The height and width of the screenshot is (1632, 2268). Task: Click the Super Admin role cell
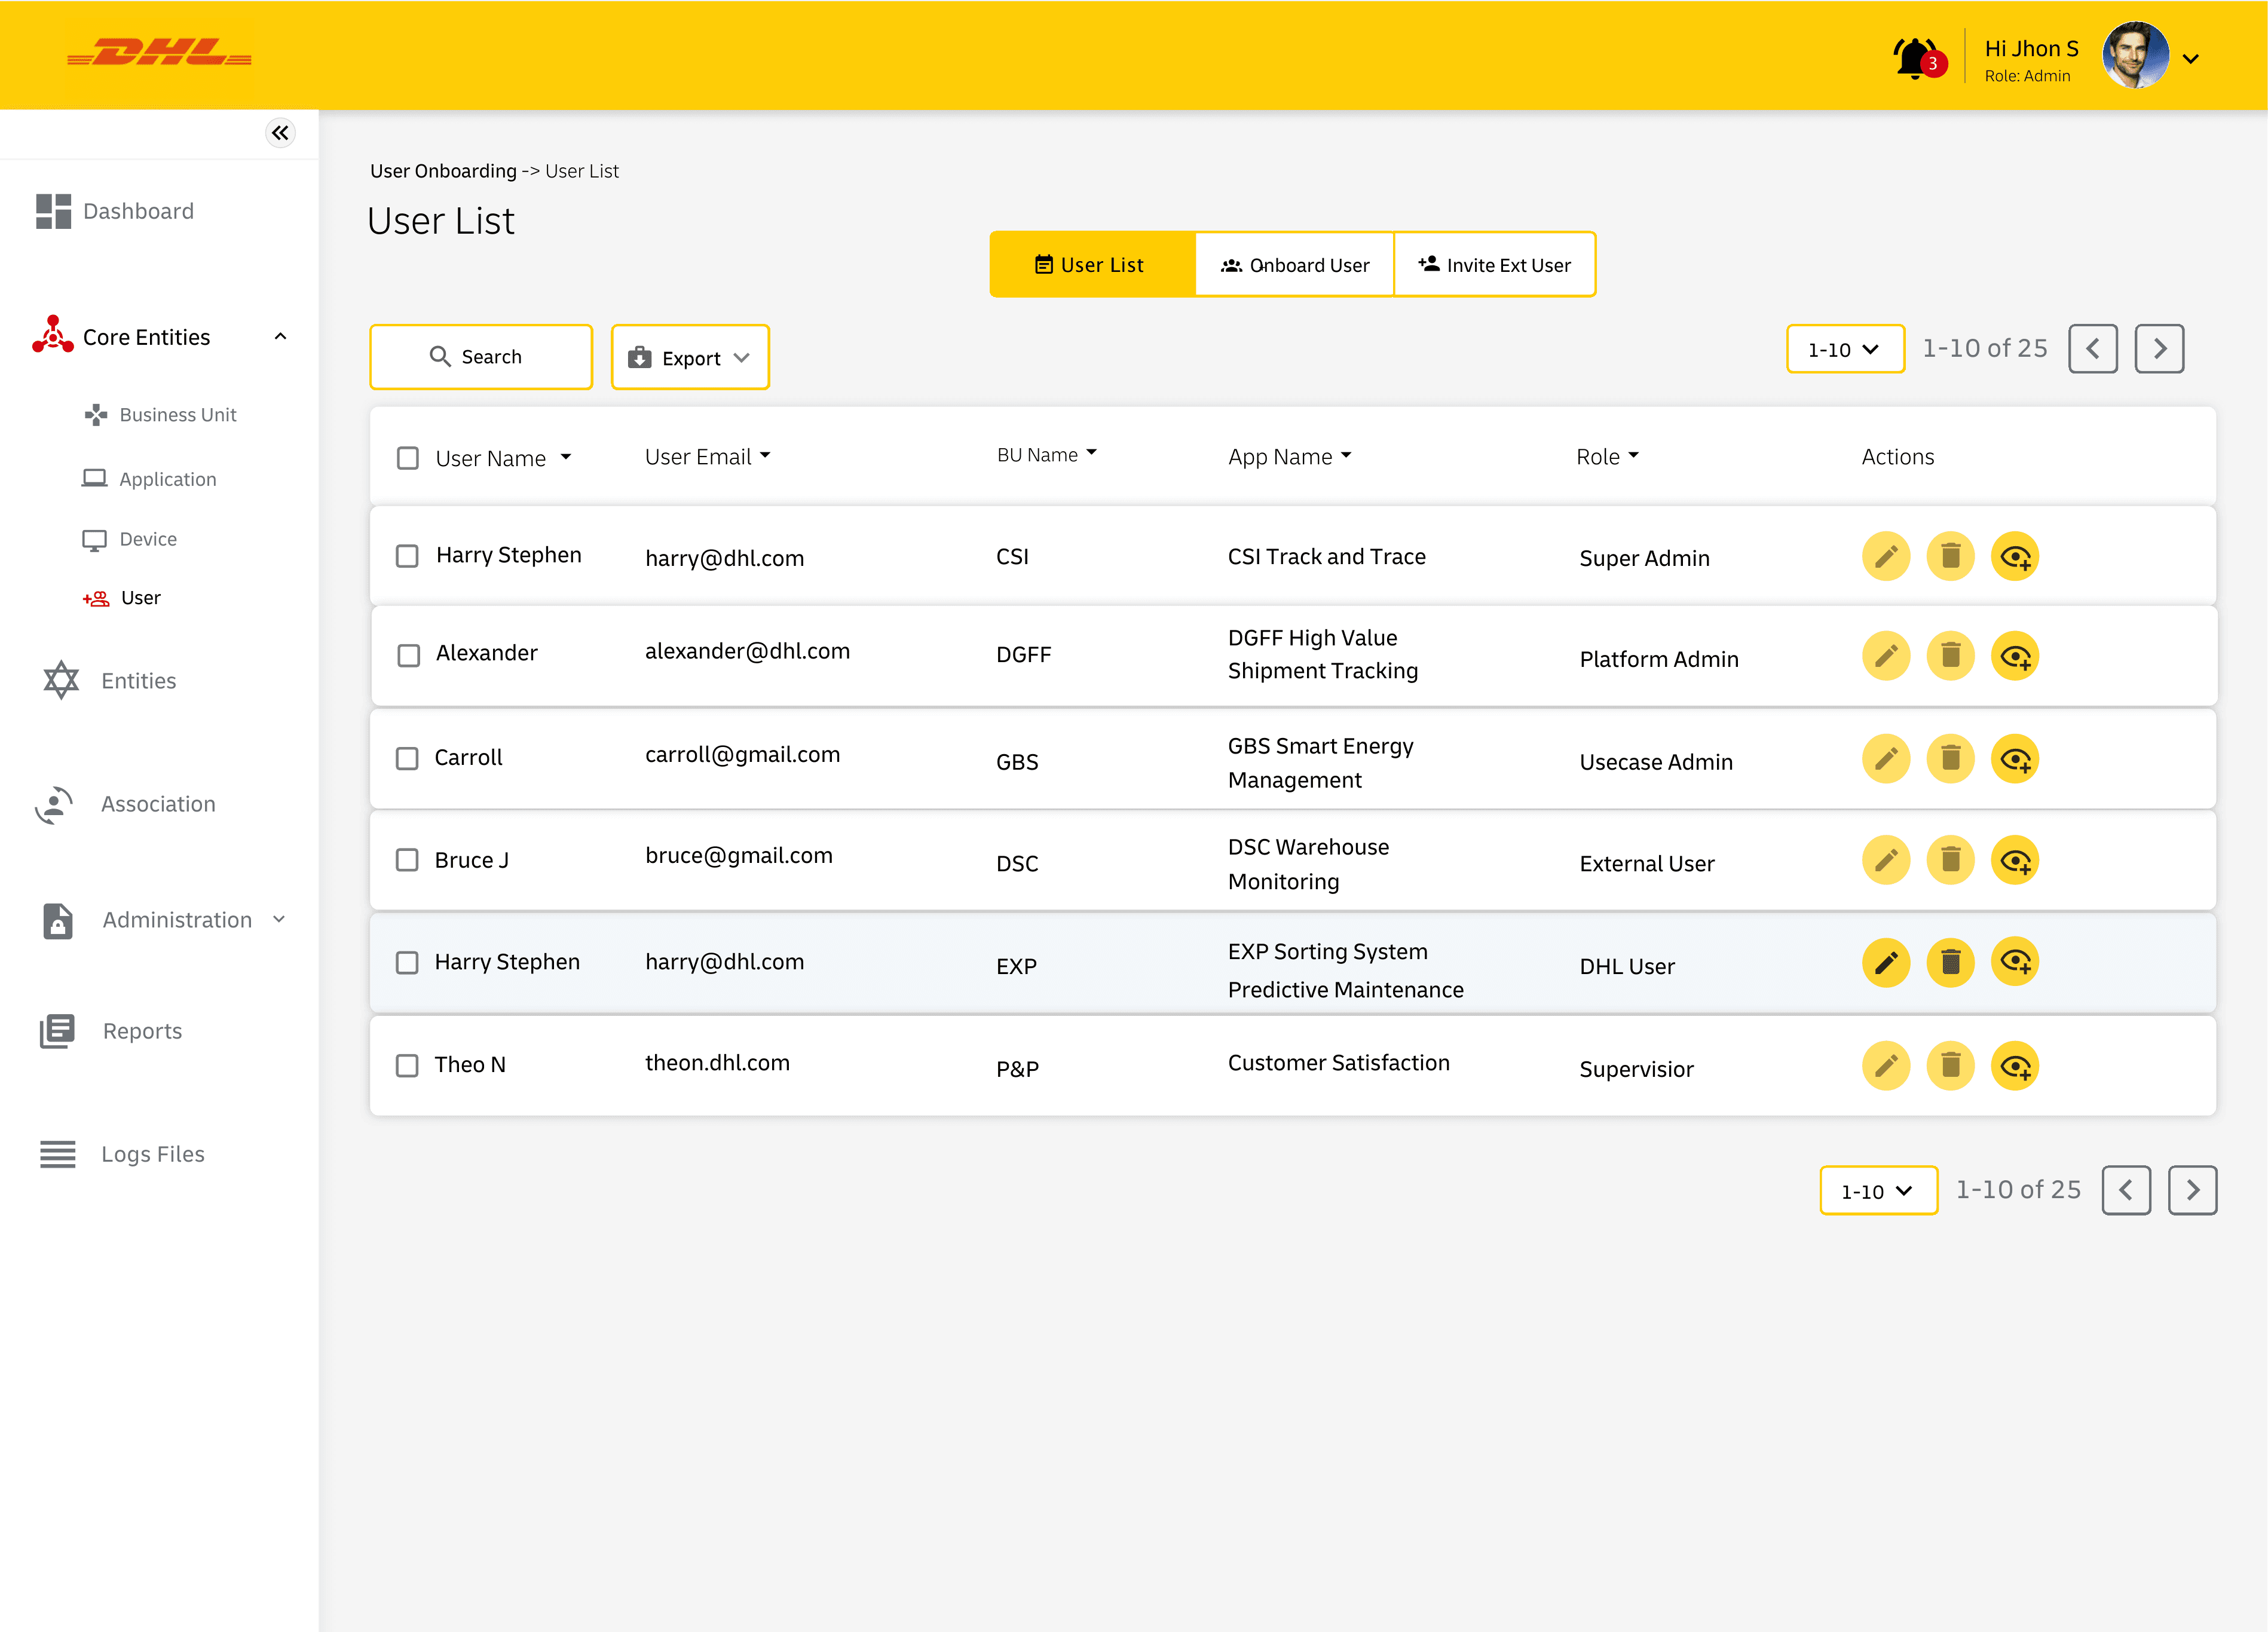point(1644,558)
